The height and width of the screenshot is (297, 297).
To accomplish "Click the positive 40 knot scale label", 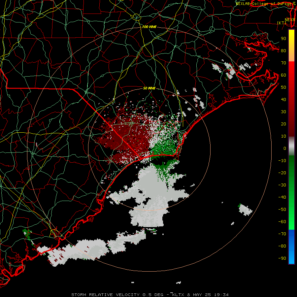I will (283, 99).
